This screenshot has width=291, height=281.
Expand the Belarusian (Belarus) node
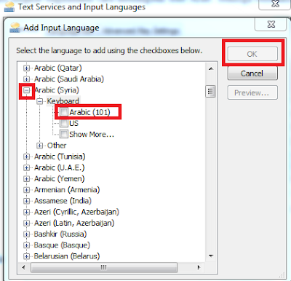click(27, 256)
